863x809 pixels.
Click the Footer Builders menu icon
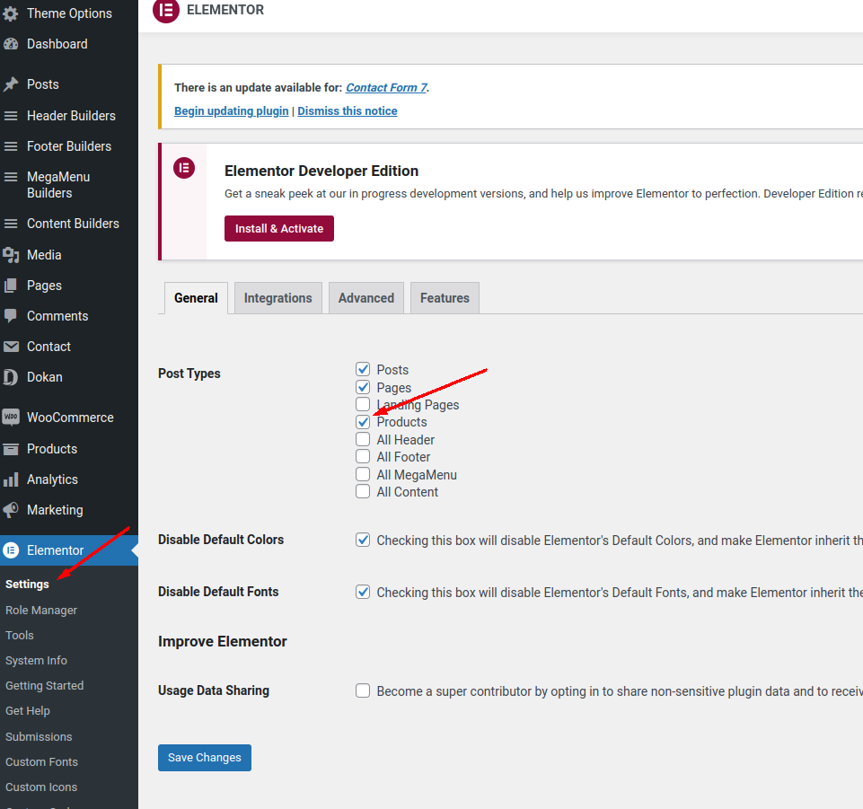point(11,146)
